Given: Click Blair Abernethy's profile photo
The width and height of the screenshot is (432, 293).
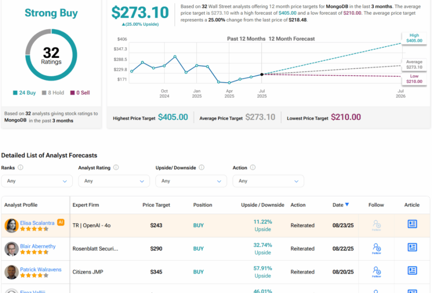Looking at the screenshot, I should pos(11,249).
